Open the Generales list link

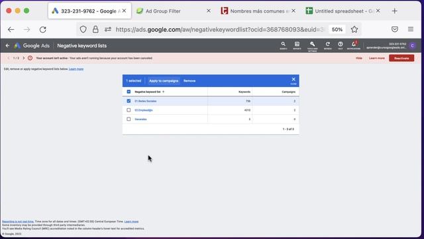(x=140, y=119)
